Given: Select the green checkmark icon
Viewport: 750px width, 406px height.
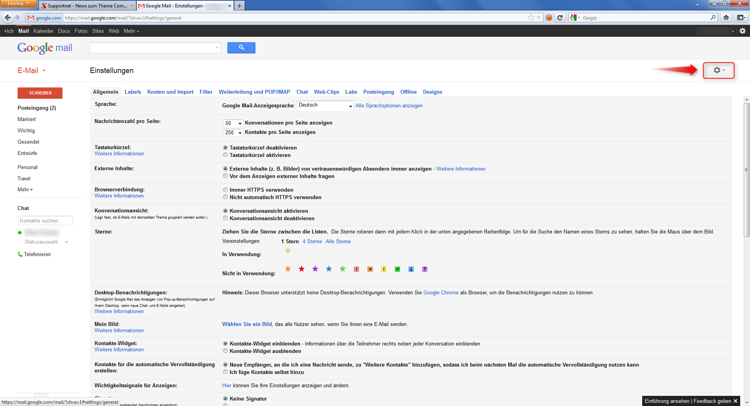Looking at the screenshot, I should coord(397,269).
